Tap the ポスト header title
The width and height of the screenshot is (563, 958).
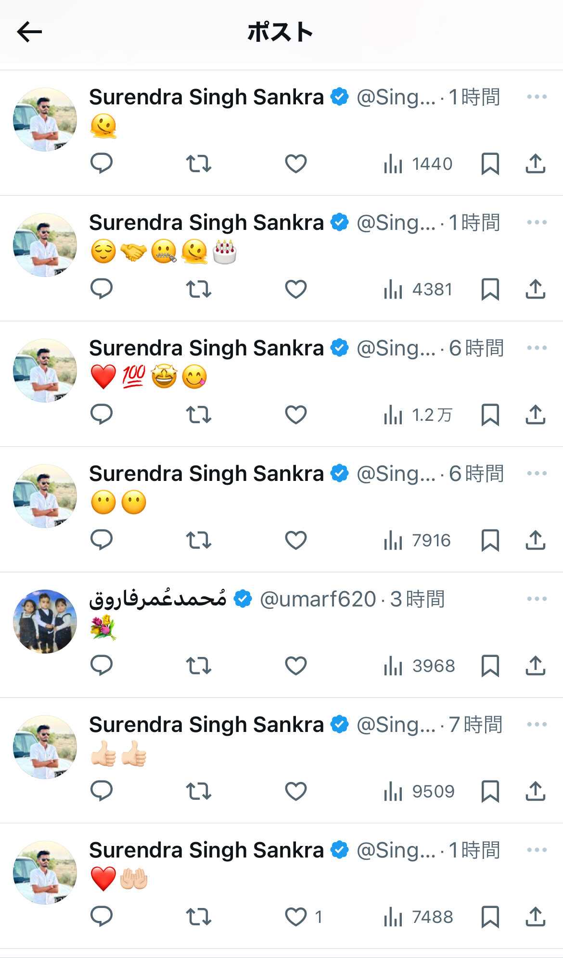280,32
